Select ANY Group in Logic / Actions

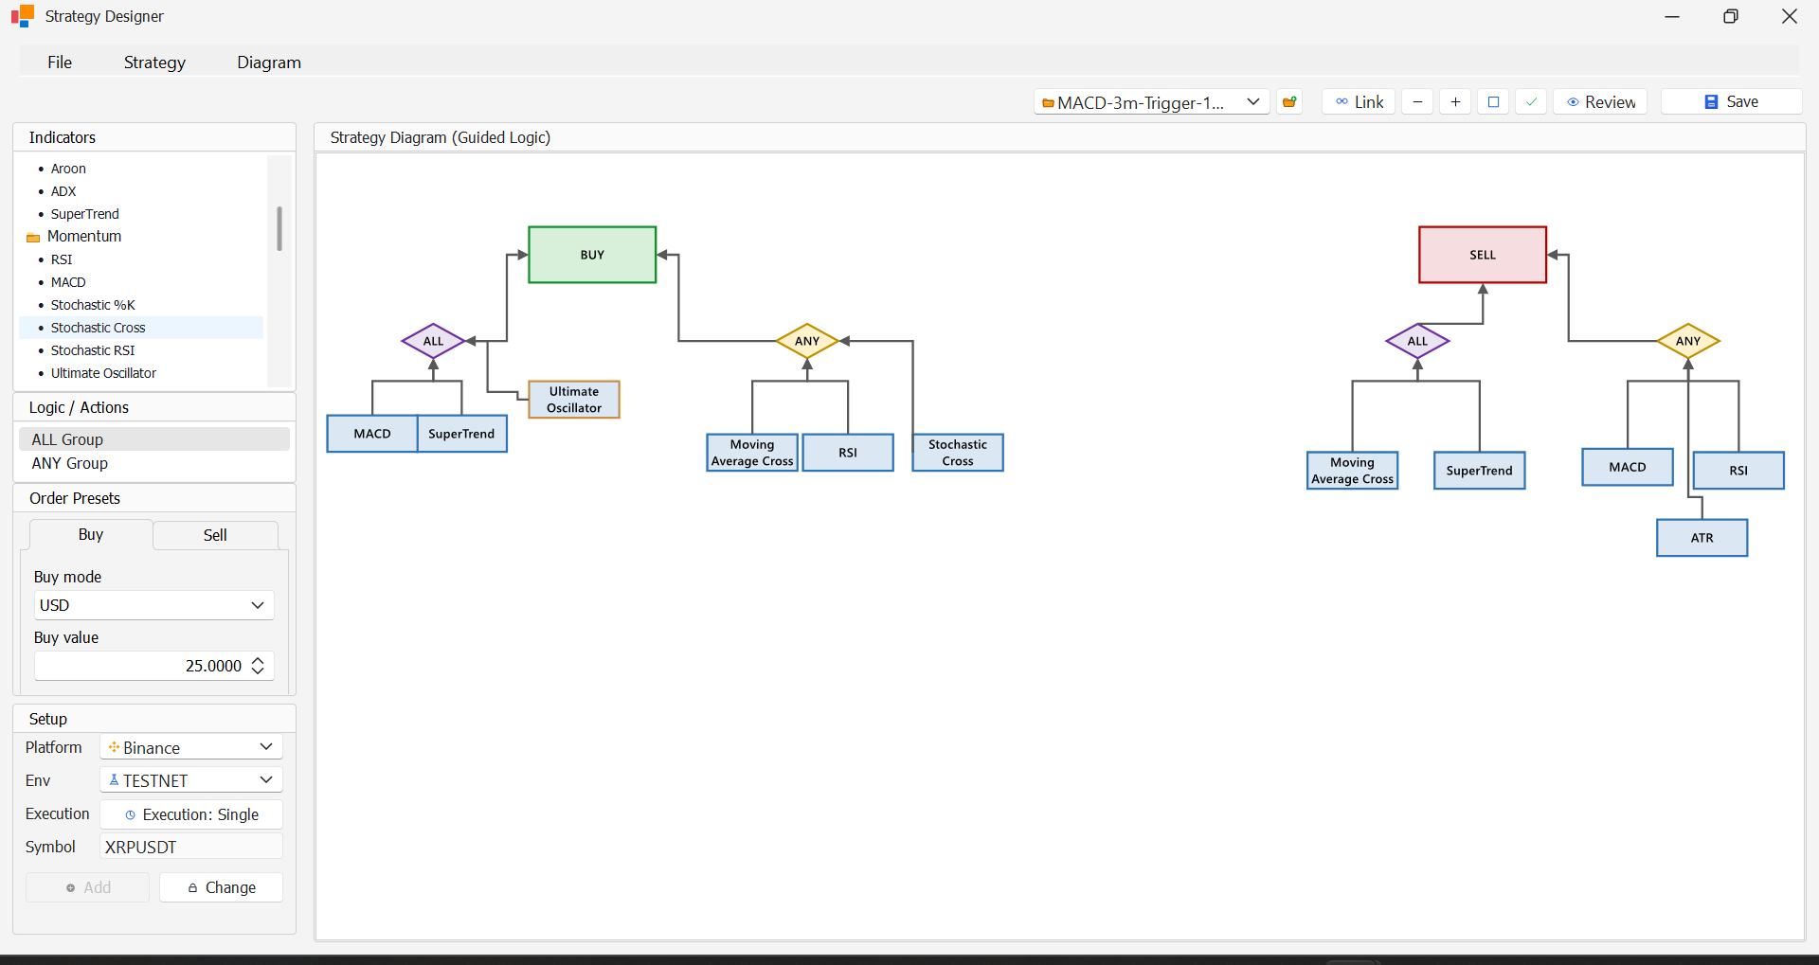click(154, 463)
